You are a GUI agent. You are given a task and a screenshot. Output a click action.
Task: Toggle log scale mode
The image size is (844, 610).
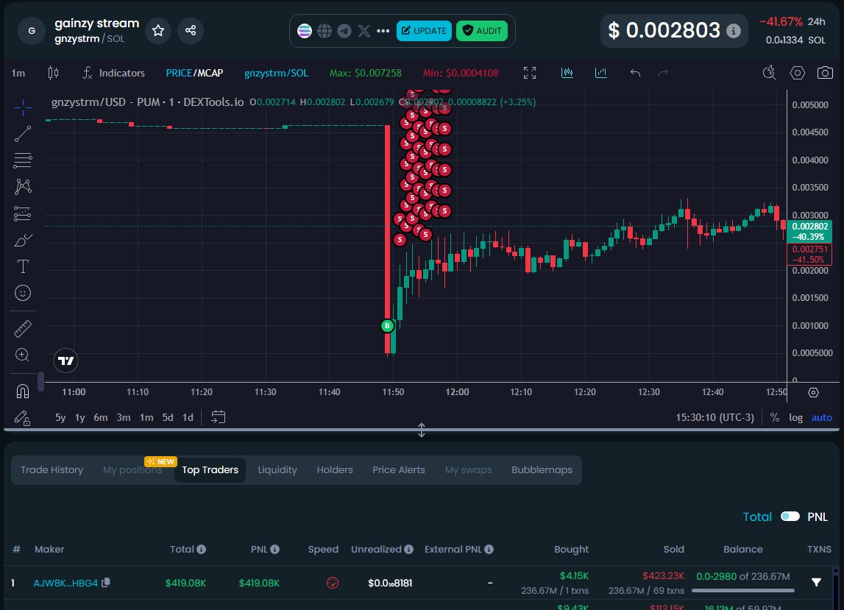795,417
